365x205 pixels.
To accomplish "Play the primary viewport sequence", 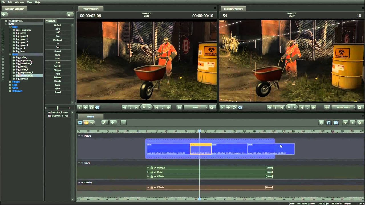I will click(149, 107).
